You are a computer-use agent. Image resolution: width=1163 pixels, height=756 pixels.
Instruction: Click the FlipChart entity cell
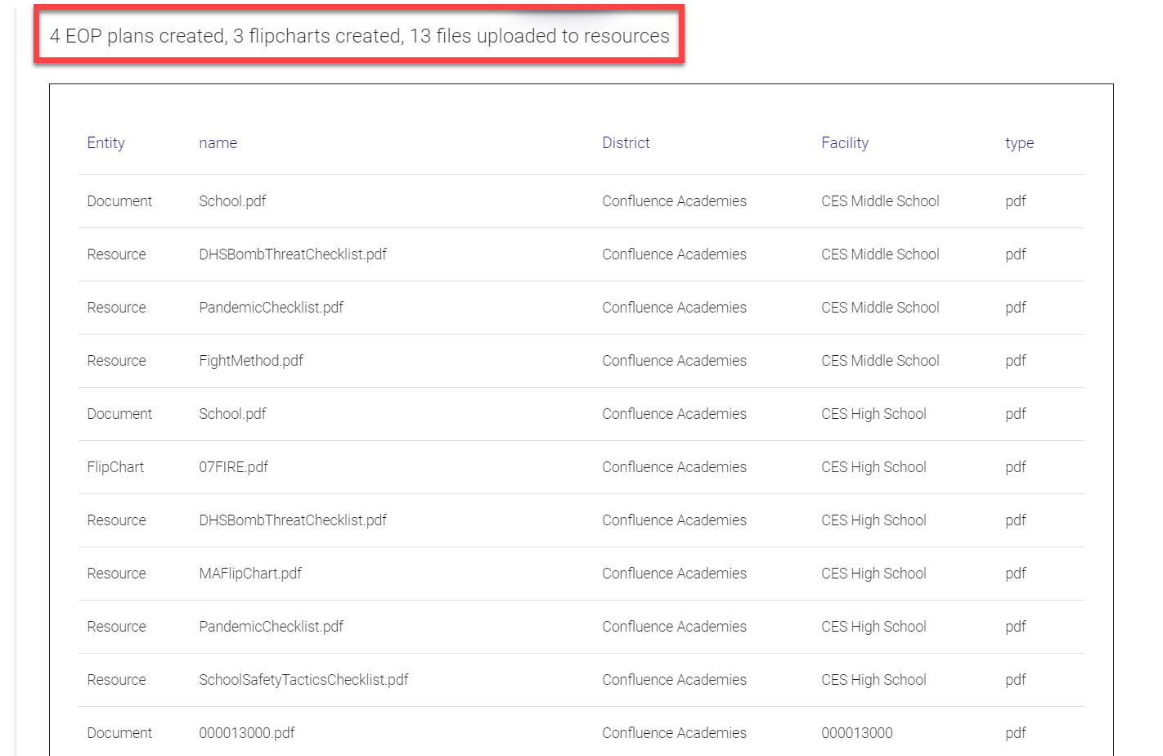[x=115, y=467]
